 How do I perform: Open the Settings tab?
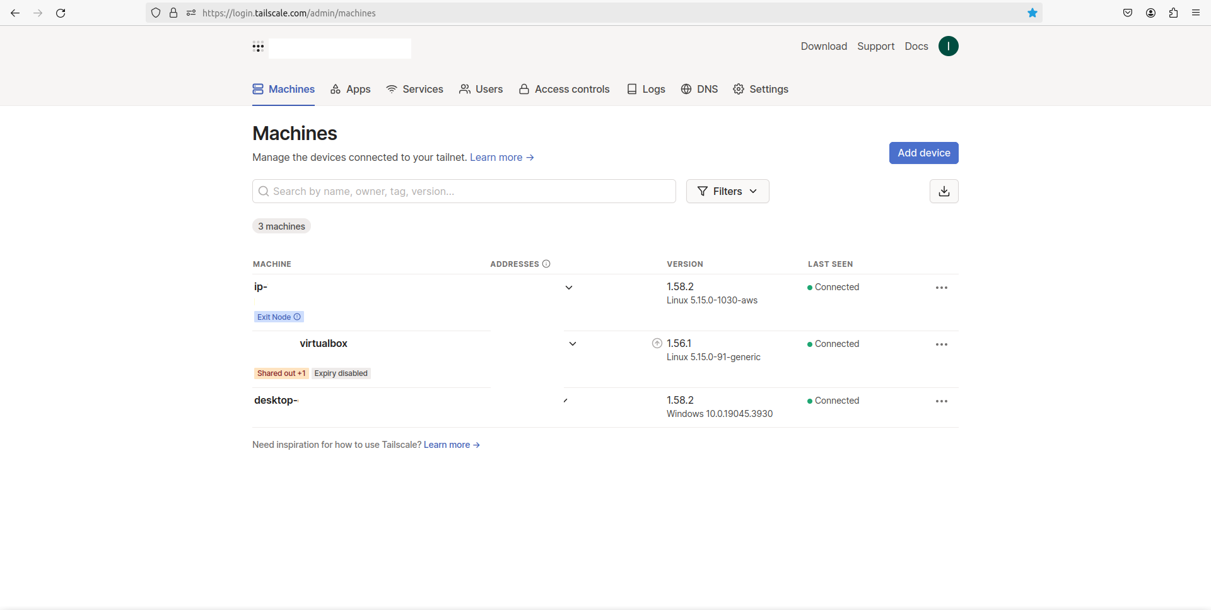[761, 89]
